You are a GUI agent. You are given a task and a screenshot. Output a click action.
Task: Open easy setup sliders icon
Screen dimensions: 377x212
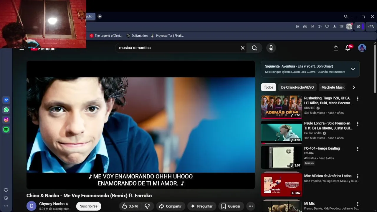pyautogui.click(x=342, y=26)
